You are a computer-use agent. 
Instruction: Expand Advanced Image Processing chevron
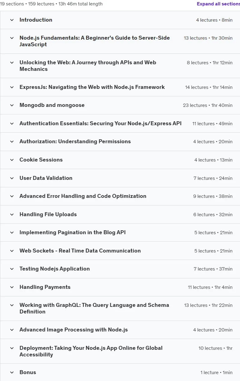12,330
